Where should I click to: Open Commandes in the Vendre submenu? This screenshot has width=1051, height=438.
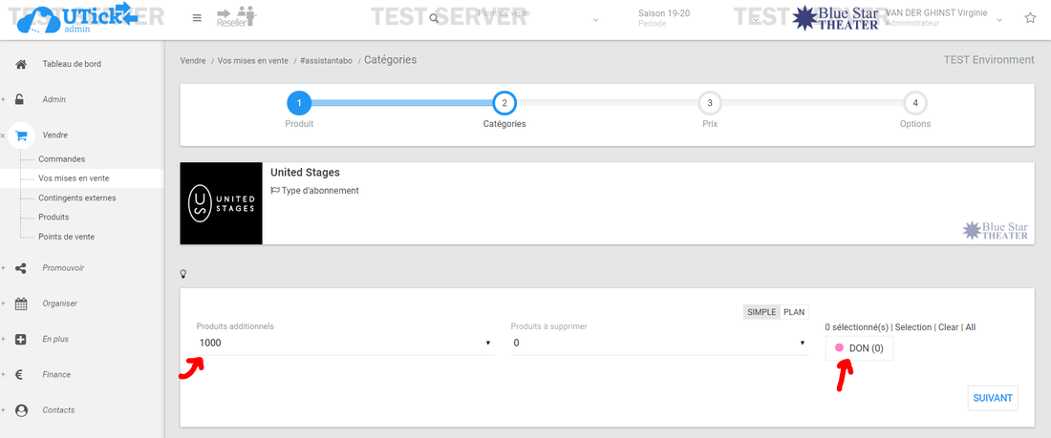(x=62, y=159)
